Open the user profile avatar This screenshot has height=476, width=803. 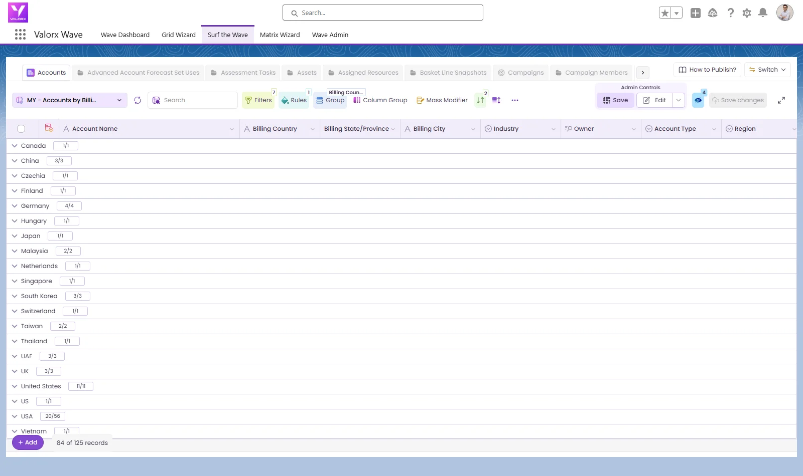pyautogui.click(x=785, y=13)
